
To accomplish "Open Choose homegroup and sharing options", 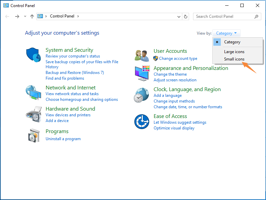I will [x=82, y=99].
